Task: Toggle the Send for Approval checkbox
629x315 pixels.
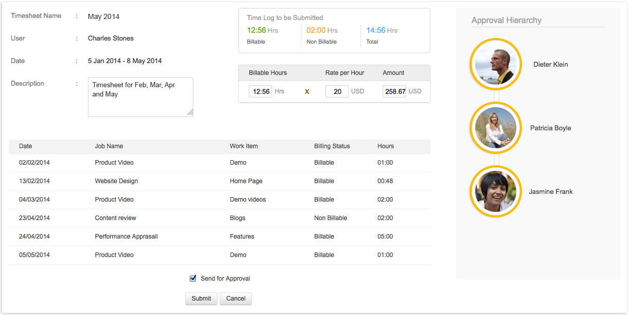Action: (x=193, y=279)
